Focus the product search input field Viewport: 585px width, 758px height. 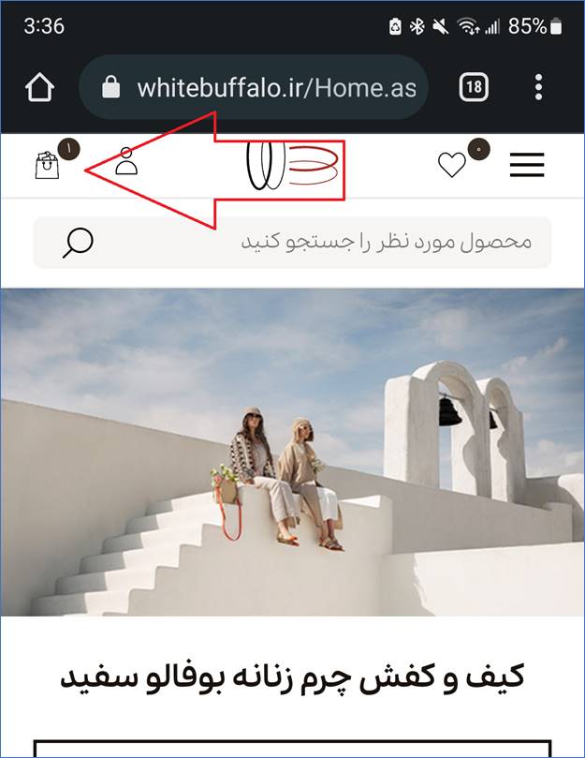click(292, 242)
